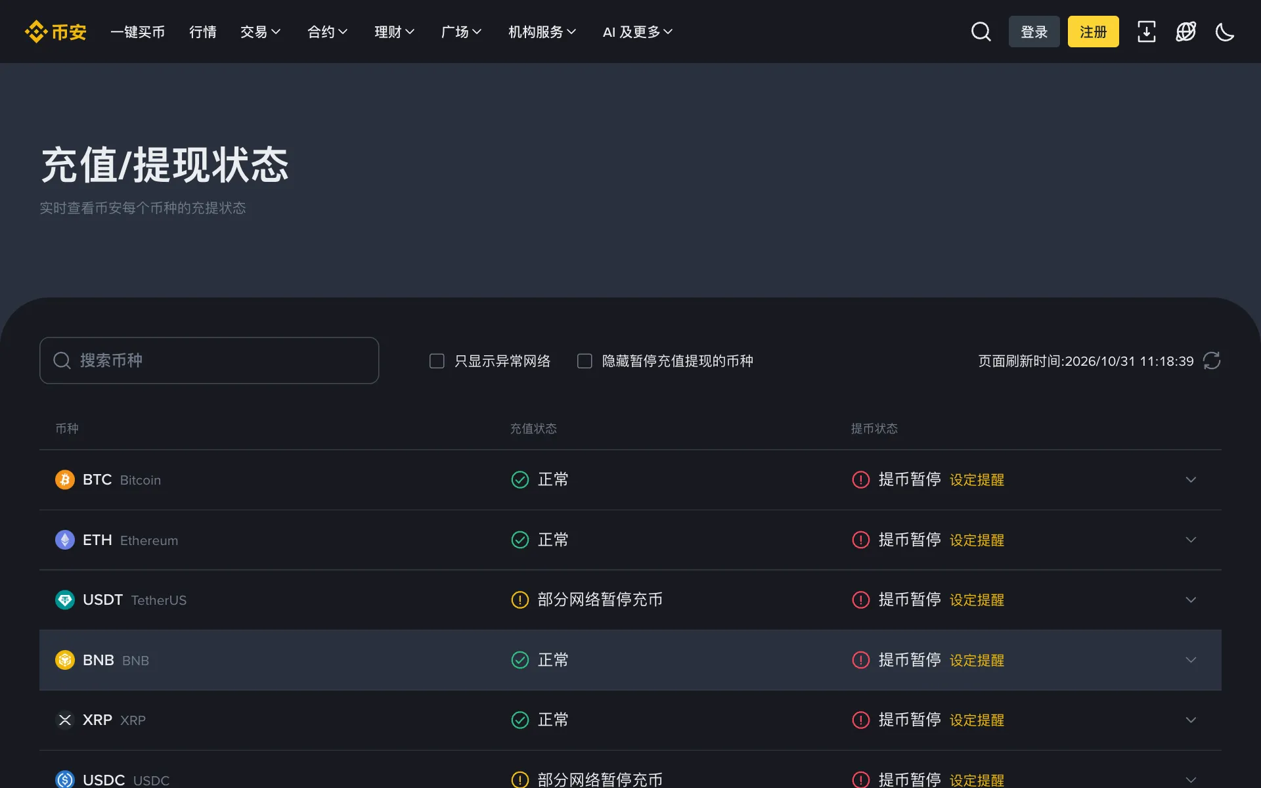The image size is (1261, 788).
Task: Click 设定提醒 link for BTC
Action: (977, 480)
